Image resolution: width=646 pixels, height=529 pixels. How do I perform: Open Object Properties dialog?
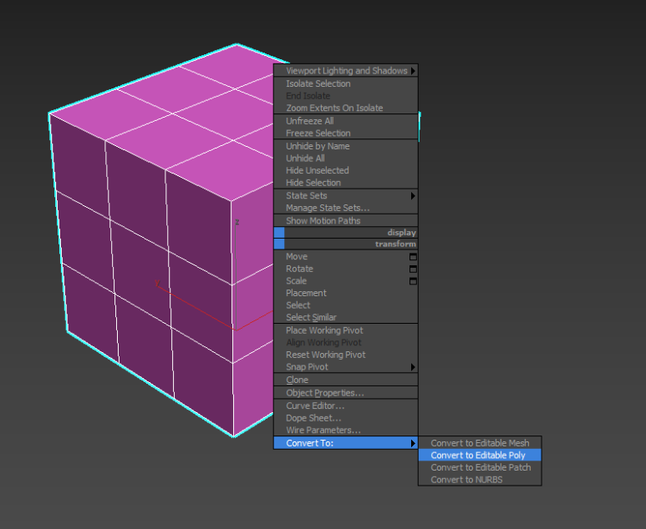click(346, 393)
